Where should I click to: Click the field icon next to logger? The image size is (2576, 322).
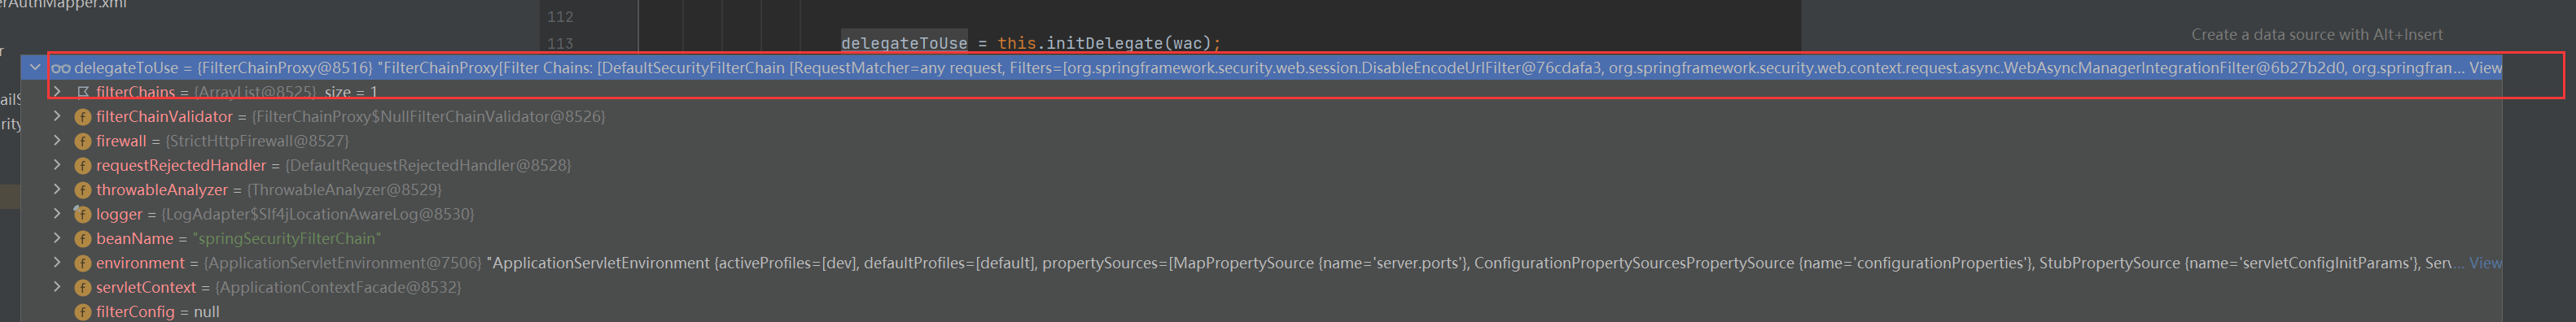(x=83, y=214)
